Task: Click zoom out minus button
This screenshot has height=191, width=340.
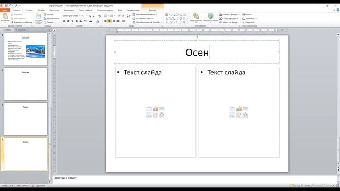Action: tap(313, 186)
